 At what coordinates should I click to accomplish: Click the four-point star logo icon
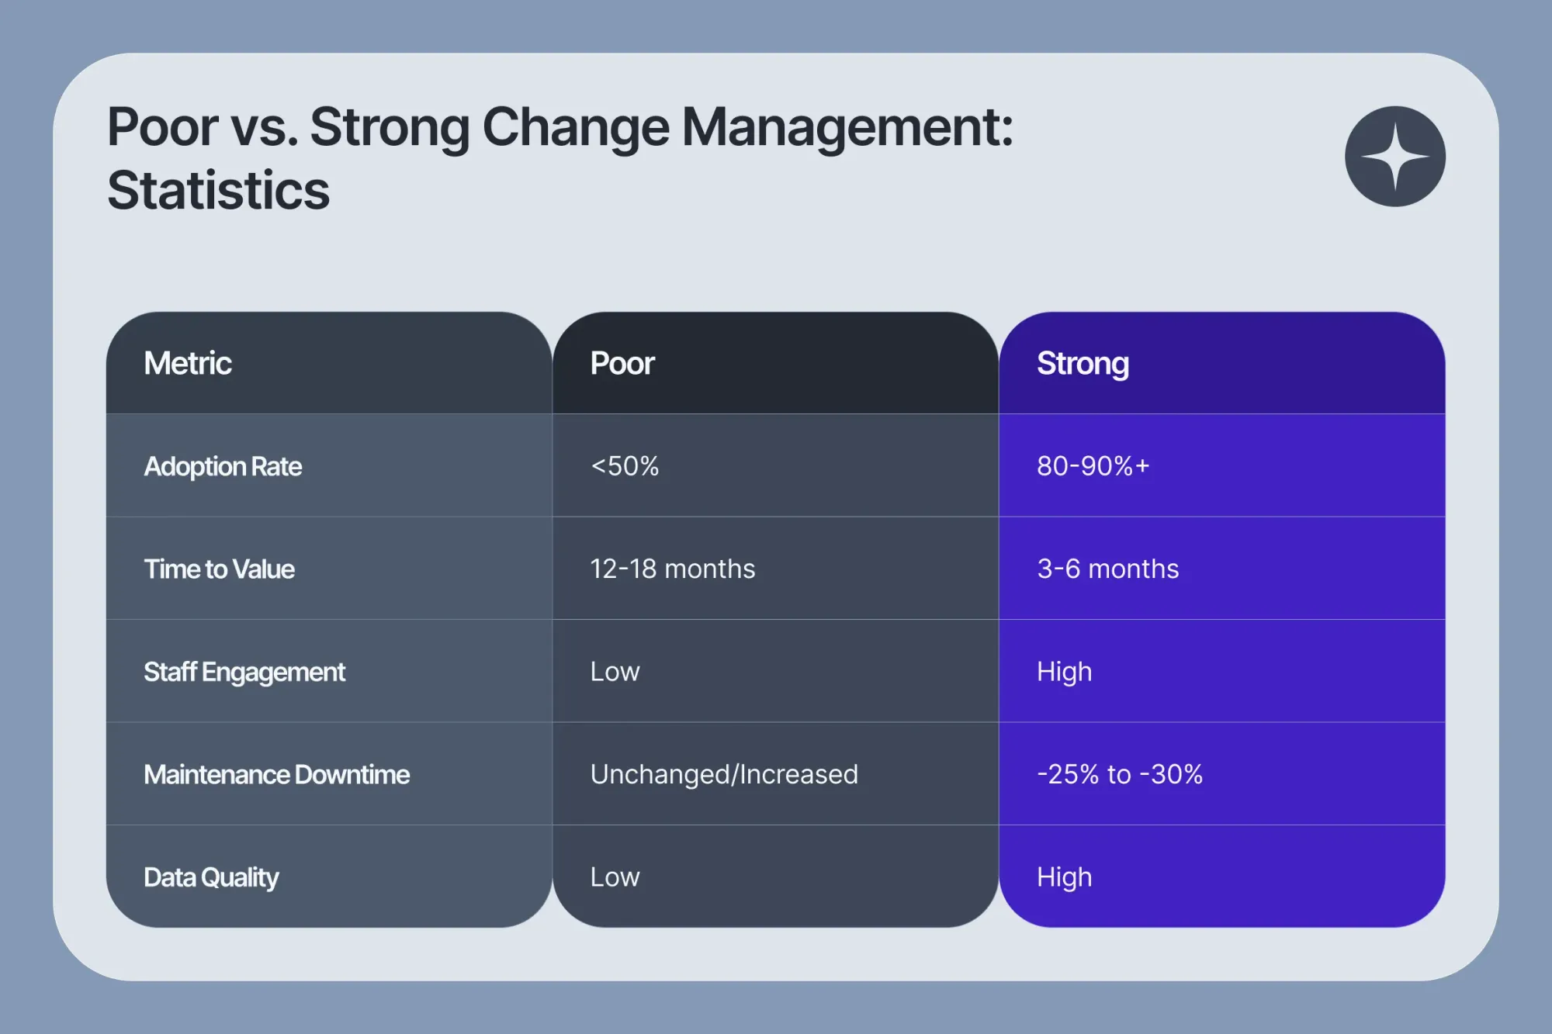coord(1394,157)
